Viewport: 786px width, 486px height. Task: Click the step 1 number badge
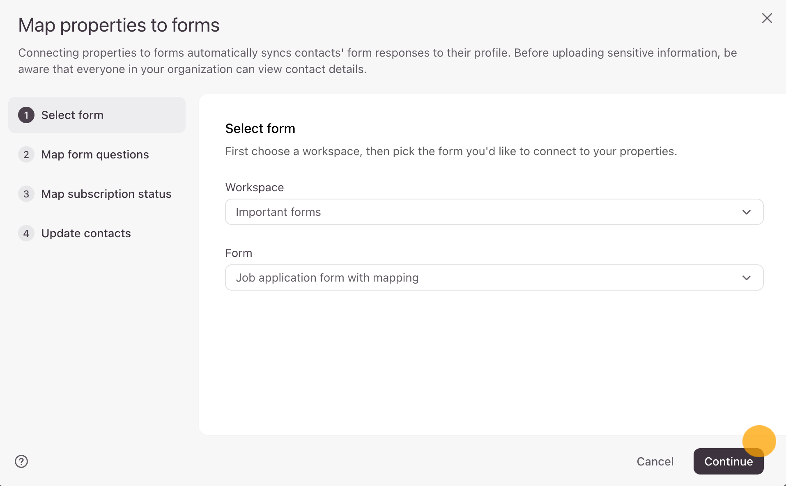26,115
